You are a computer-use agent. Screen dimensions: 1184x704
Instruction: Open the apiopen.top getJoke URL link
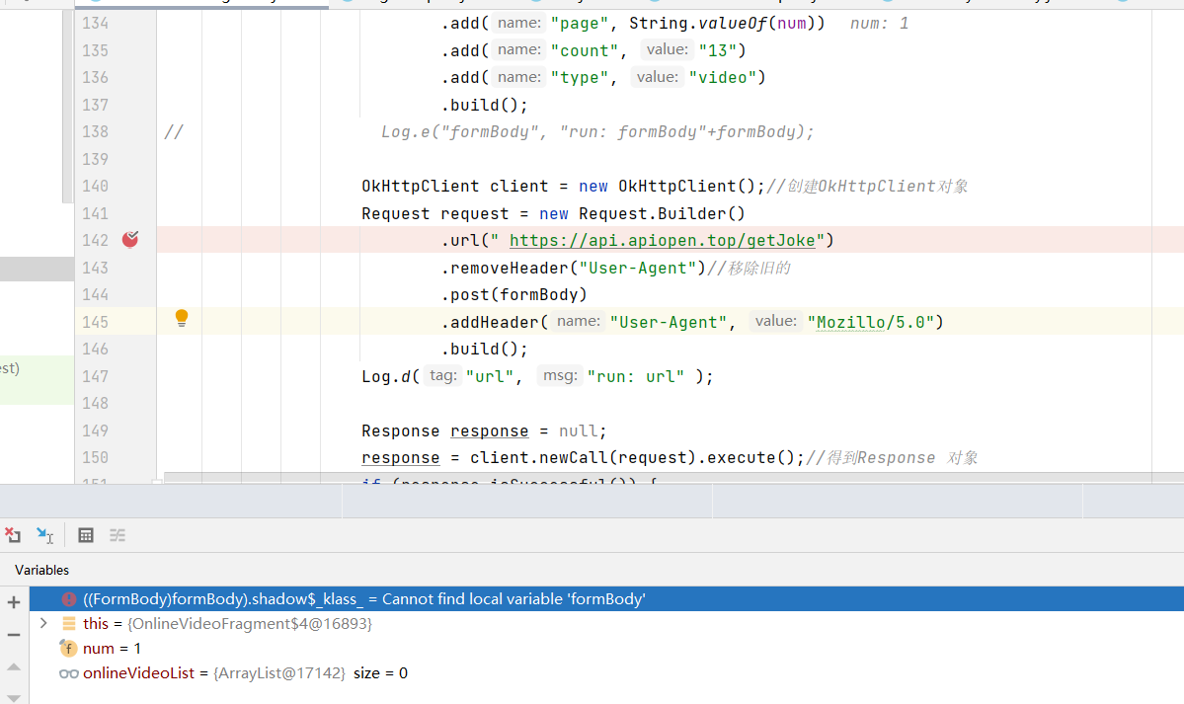[663, 240]
